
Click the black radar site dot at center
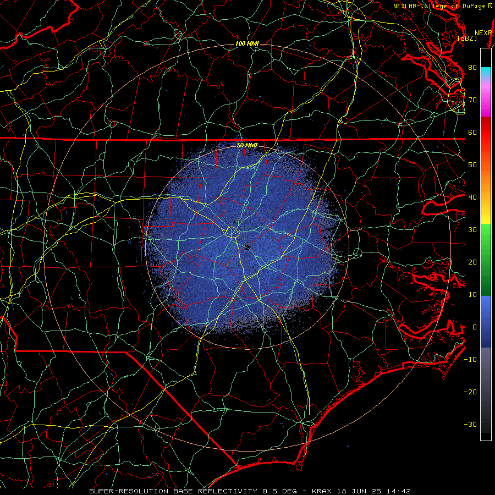[x=248, y=247]
